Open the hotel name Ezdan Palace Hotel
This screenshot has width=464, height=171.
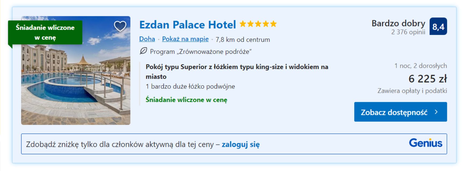point(187,25)
